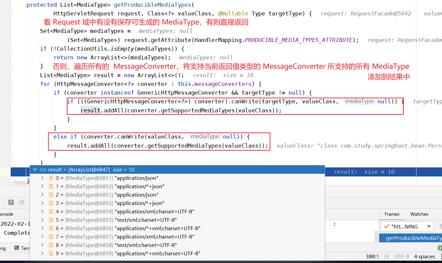Expand element 5 text/xml;charset=UTF-8
The height and width of the screenshot is (263, 442).
[42, 220]
